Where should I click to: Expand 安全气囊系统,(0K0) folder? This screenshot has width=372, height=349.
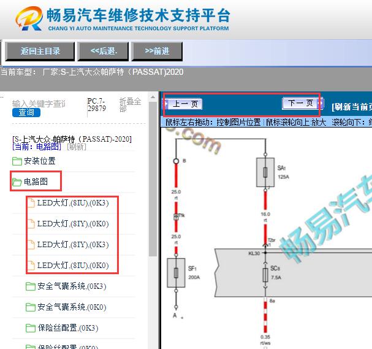pos(72,307)
